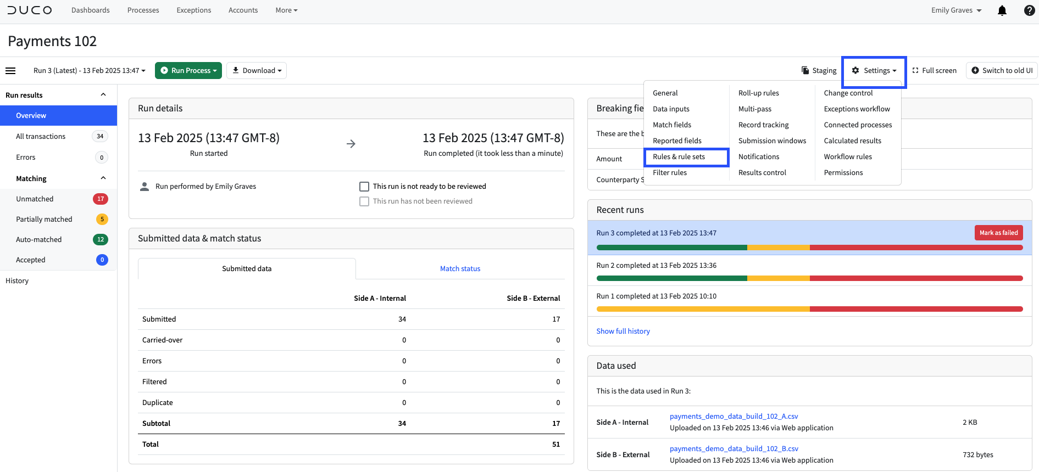Select Accepted in sidebar

tap(58, 260)
